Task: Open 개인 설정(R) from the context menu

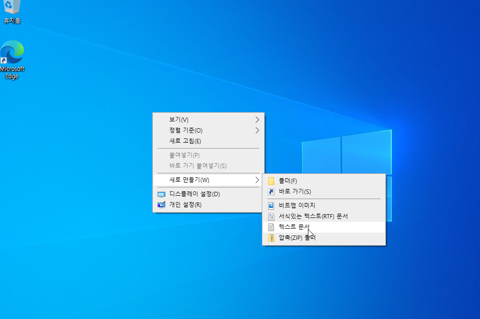Action: click(208, 205)
